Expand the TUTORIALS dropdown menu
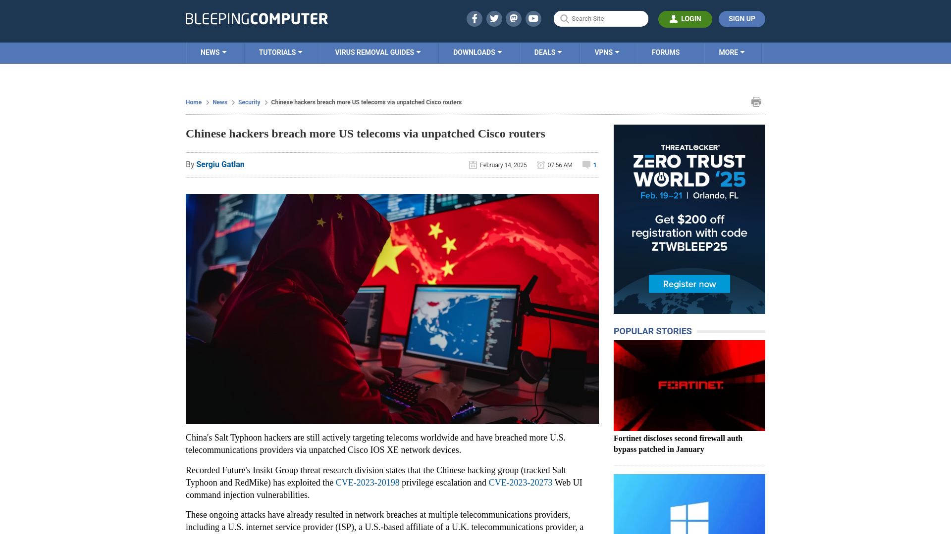This screenshot has width=951, height=534. coord(280,52)
